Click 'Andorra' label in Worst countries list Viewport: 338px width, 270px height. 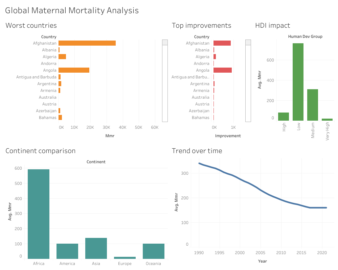click(48, 64)
